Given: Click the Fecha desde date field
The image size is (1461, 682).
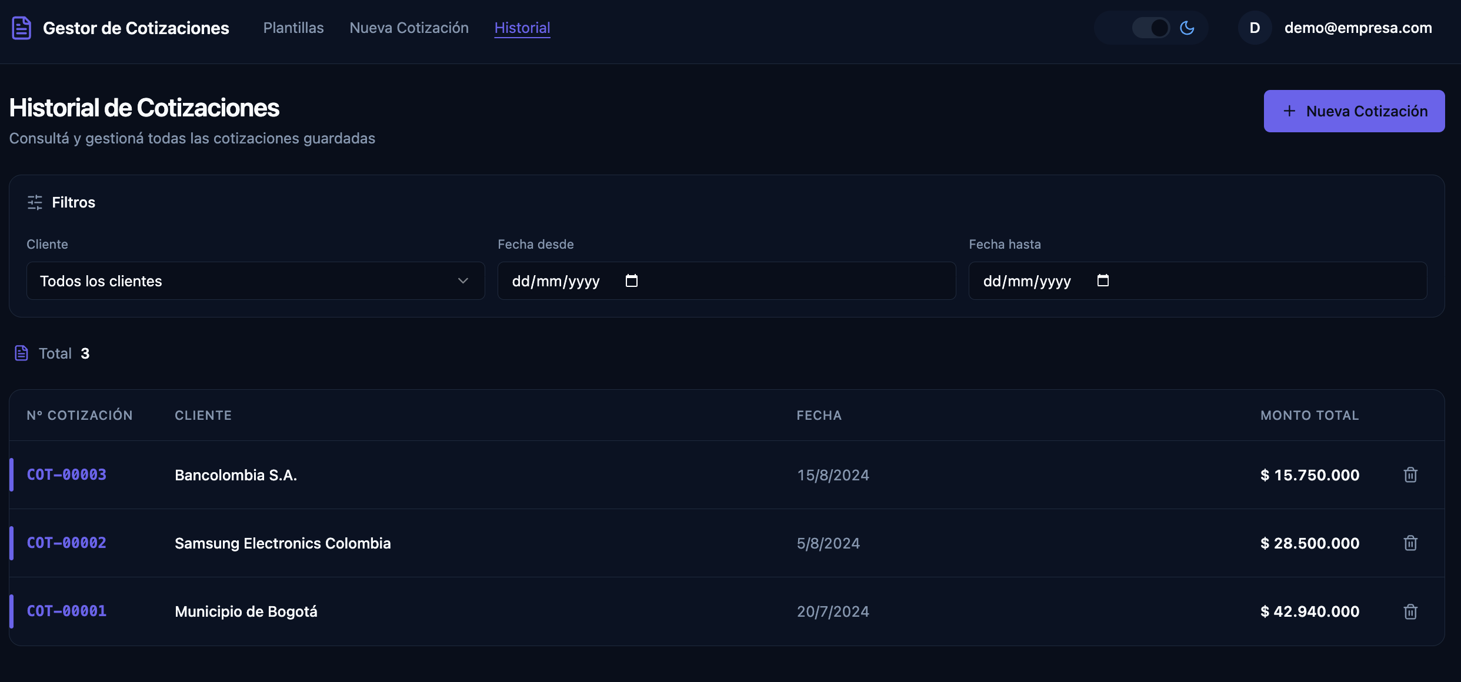Looking at the screenshot, I should (x=726, y=281).
